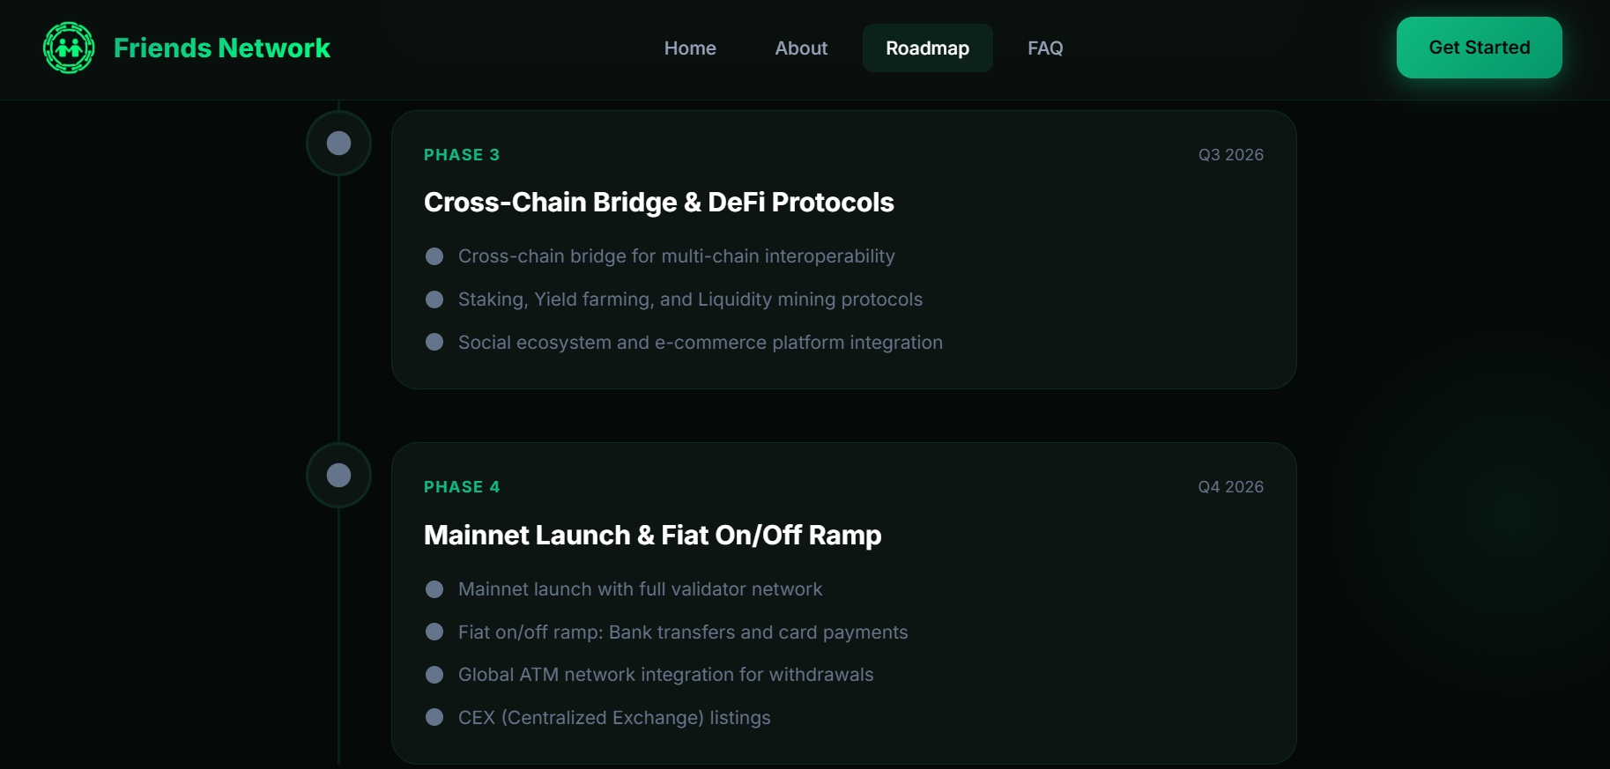1610x769 pixels.
Task: Click the Friends Network logo icon
Action: 69,48
